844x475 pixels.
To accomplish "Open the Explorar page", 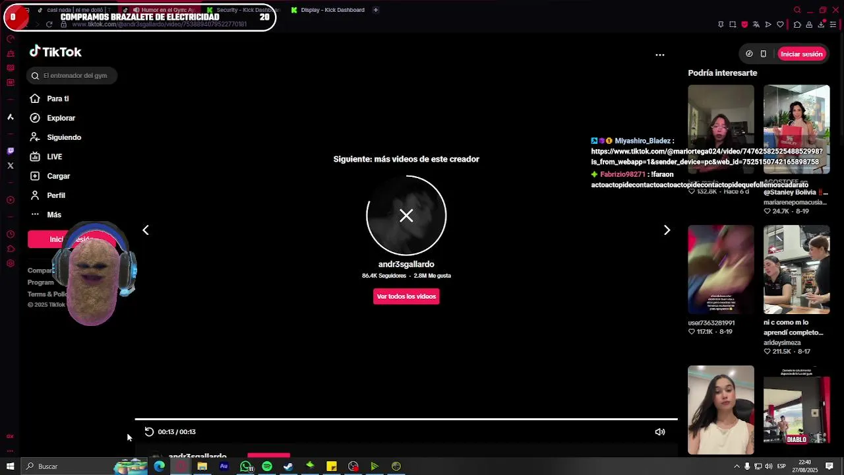I will 52,118.
